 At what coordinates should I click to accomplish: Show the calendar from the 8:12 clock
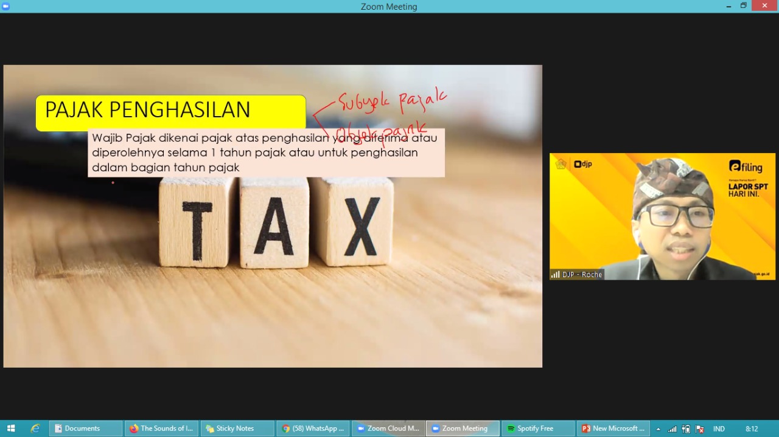(x=752, y=429)
